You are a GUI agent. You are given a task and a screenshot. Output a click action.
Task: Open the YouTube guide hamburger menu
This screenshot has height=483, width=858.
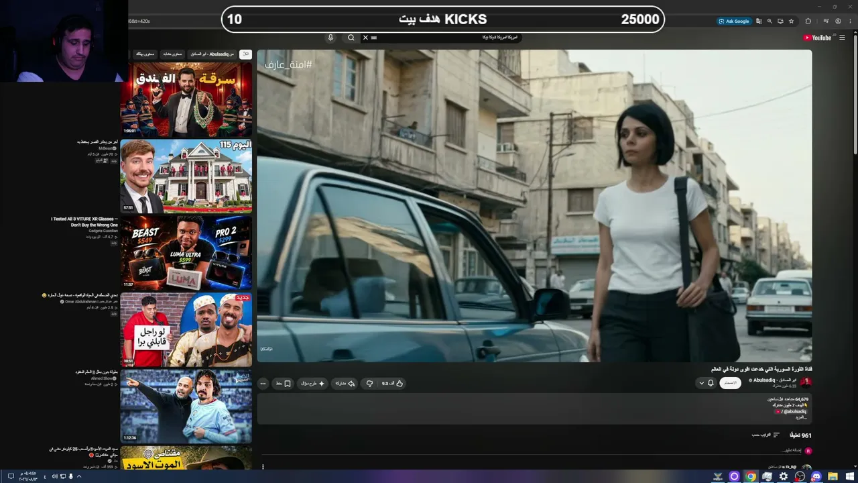[x=841, y=38]
